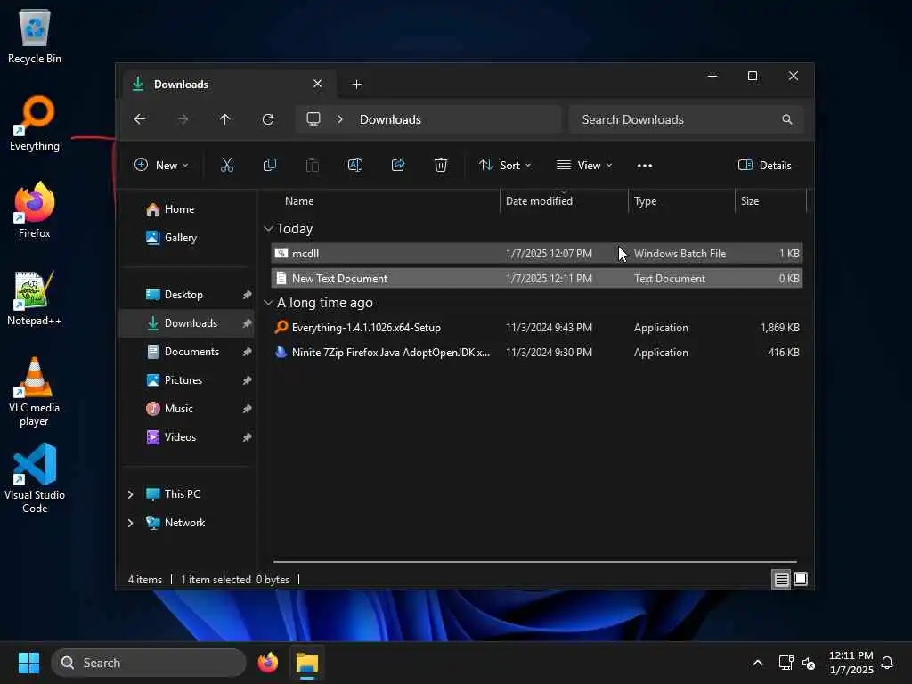Select the Ninite 7Zip Firefox installer
Image resolution: width=912 pixels, height=684 pixels.
point(537,353)
